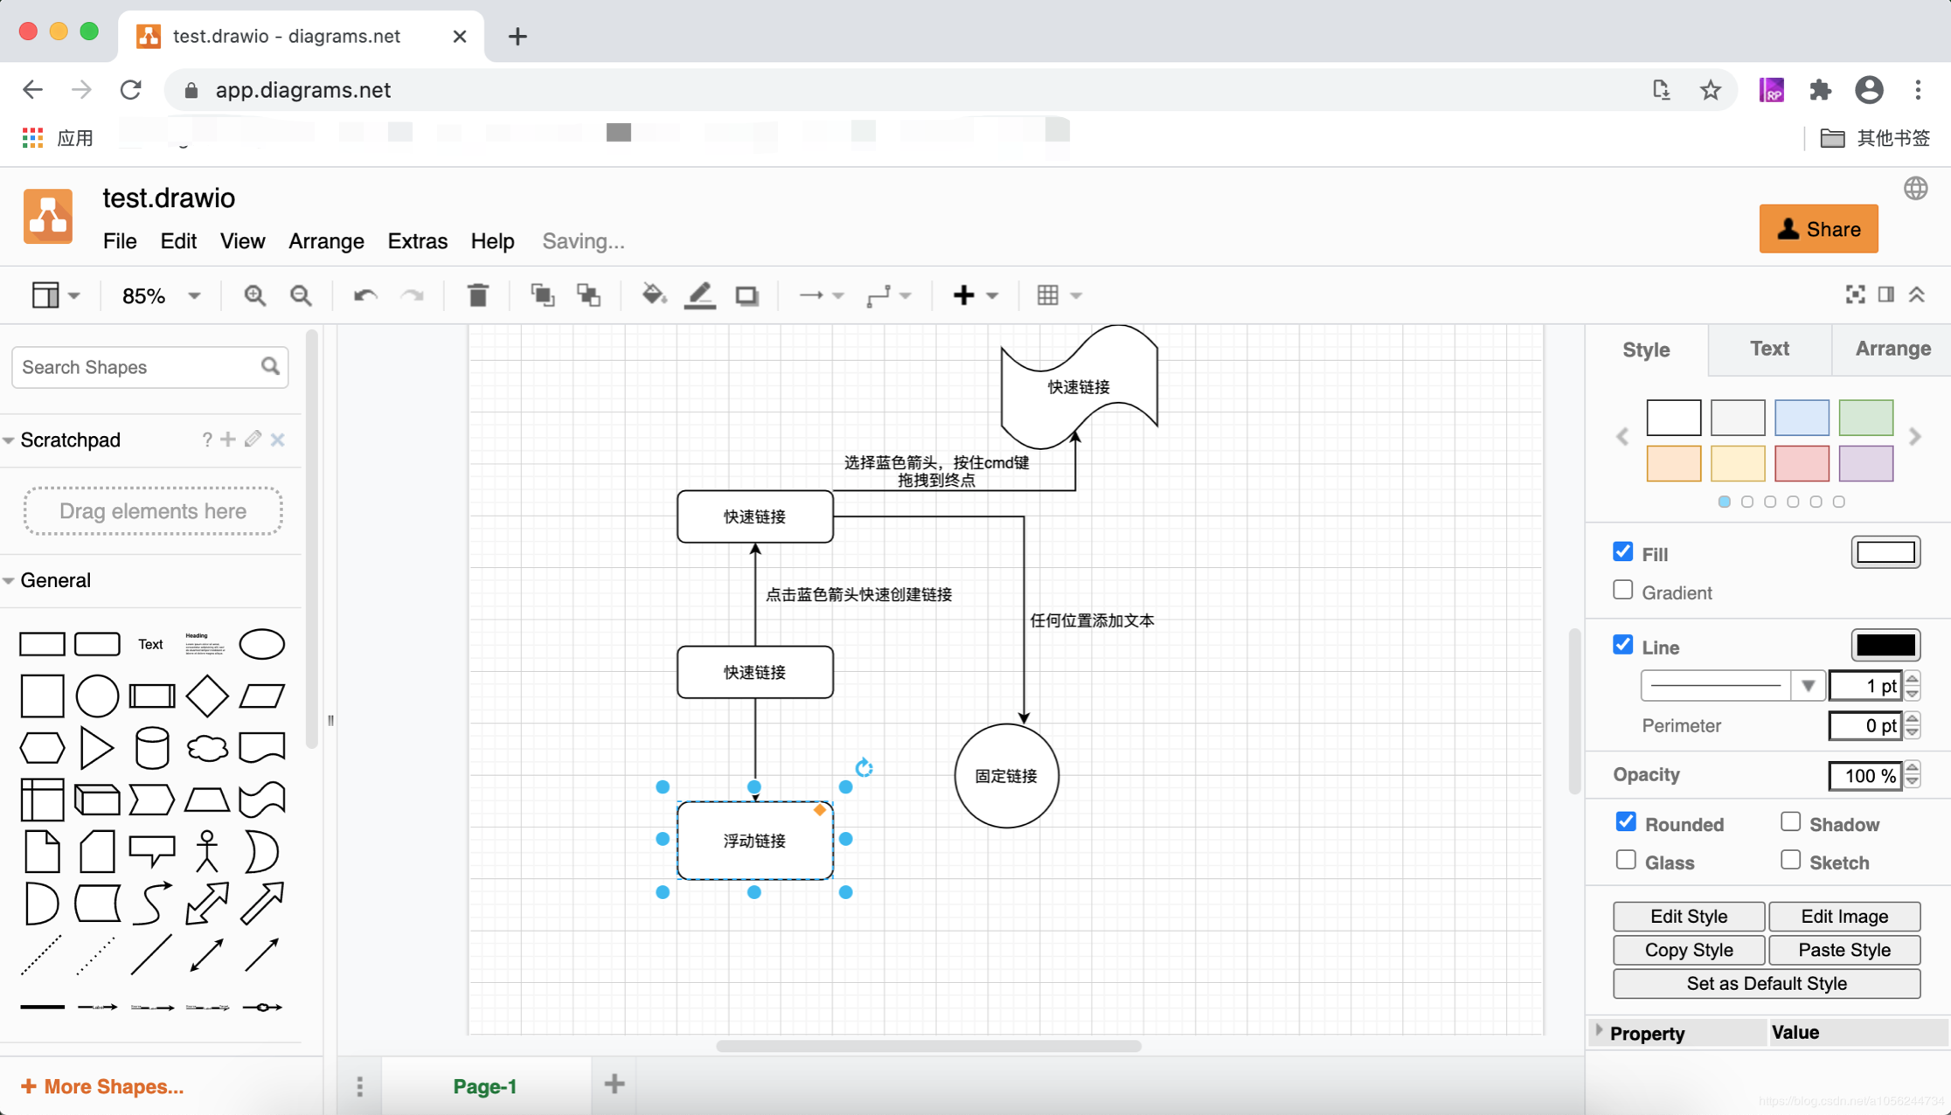Uncheck the Fill checkbox

1623,551
